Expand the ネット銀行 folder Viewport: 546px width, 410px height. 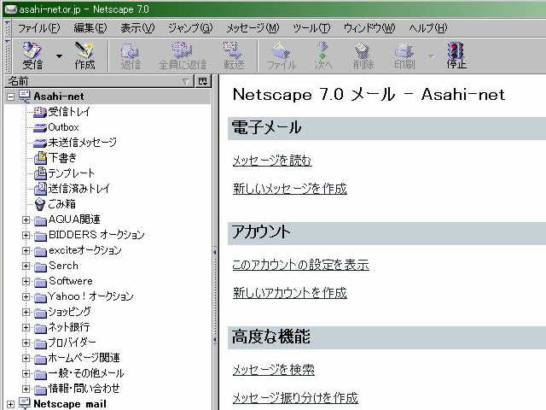pyautogui.click(x=26, y=327)
